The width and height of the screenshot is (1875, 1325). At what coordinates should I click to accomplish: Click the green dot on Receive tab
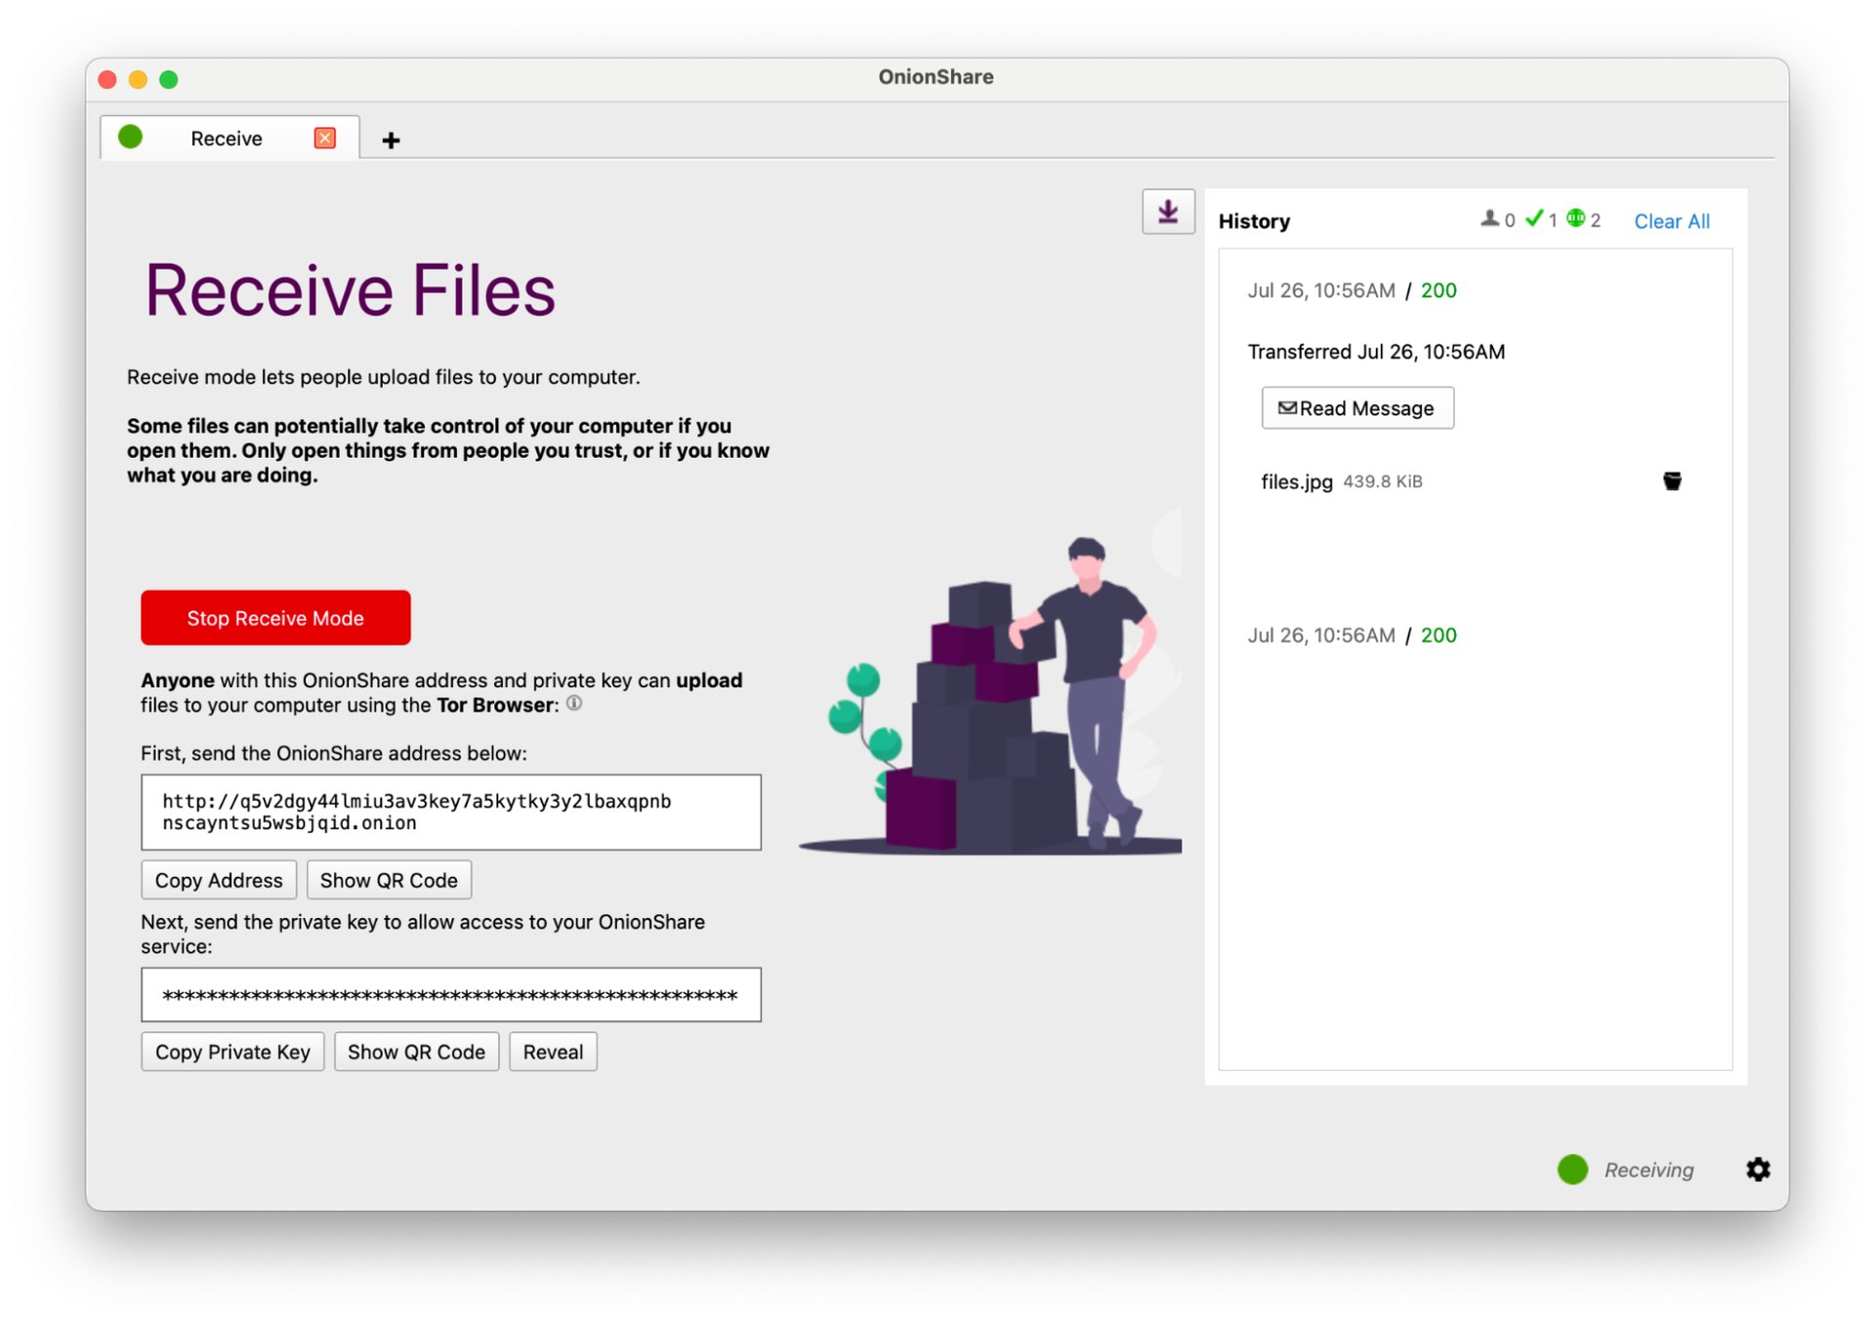click(x=130, y=137)
